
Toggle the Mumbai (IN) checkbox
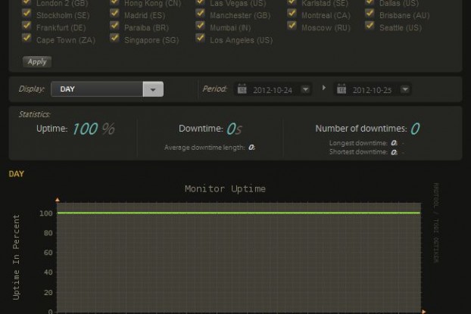point(200,26)
